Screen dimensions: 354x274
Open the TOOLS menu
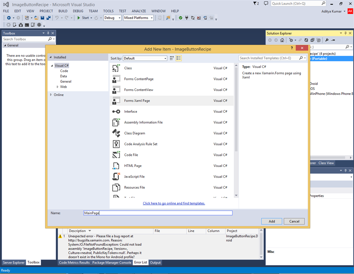(x=108, y=11)
